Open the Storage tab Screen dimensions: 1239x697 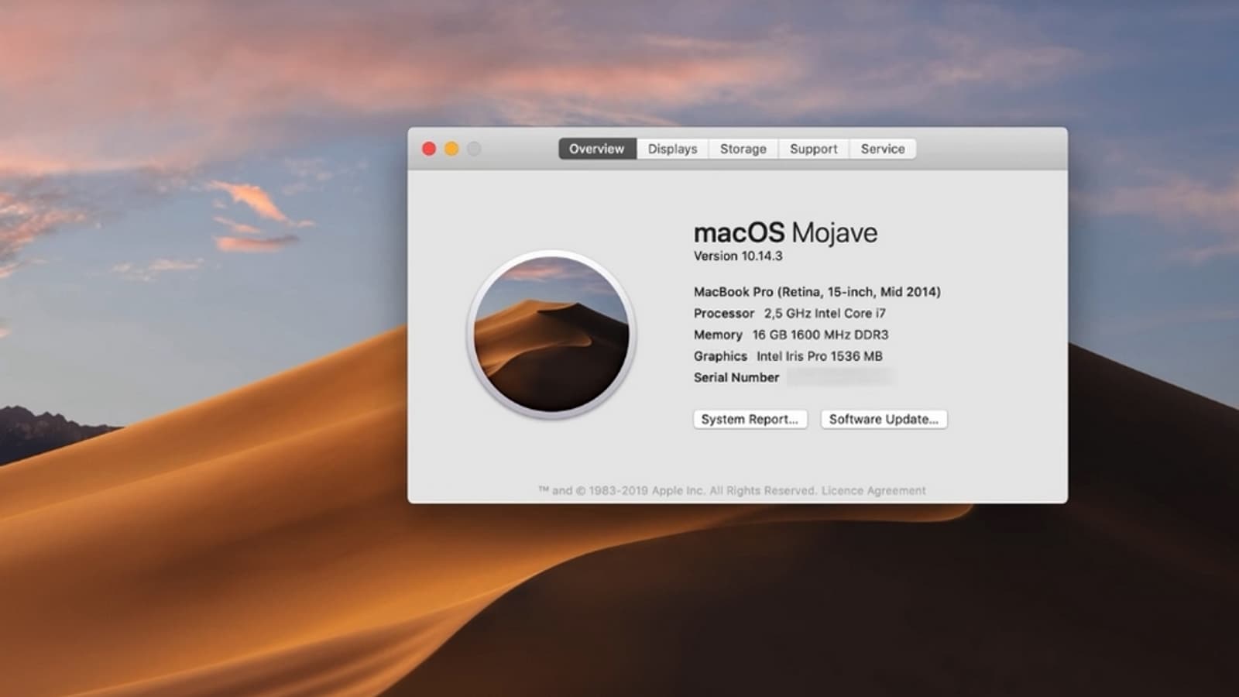[743, 149]
